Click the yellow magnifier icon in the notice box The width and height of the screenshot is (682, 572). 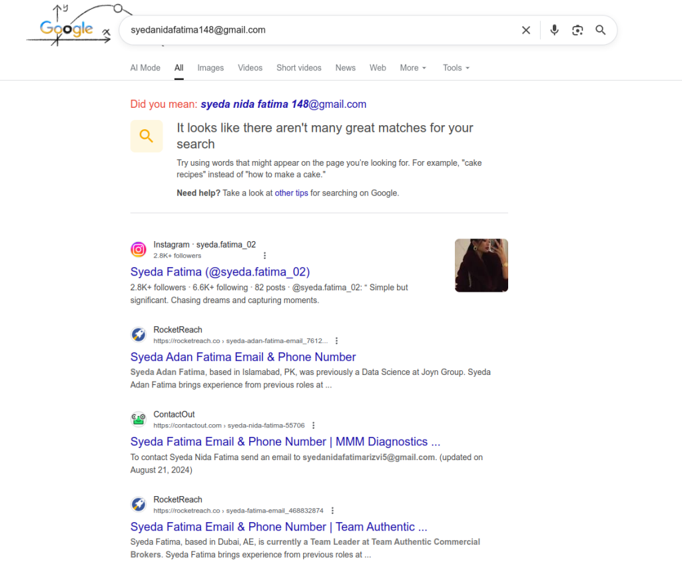147,136
